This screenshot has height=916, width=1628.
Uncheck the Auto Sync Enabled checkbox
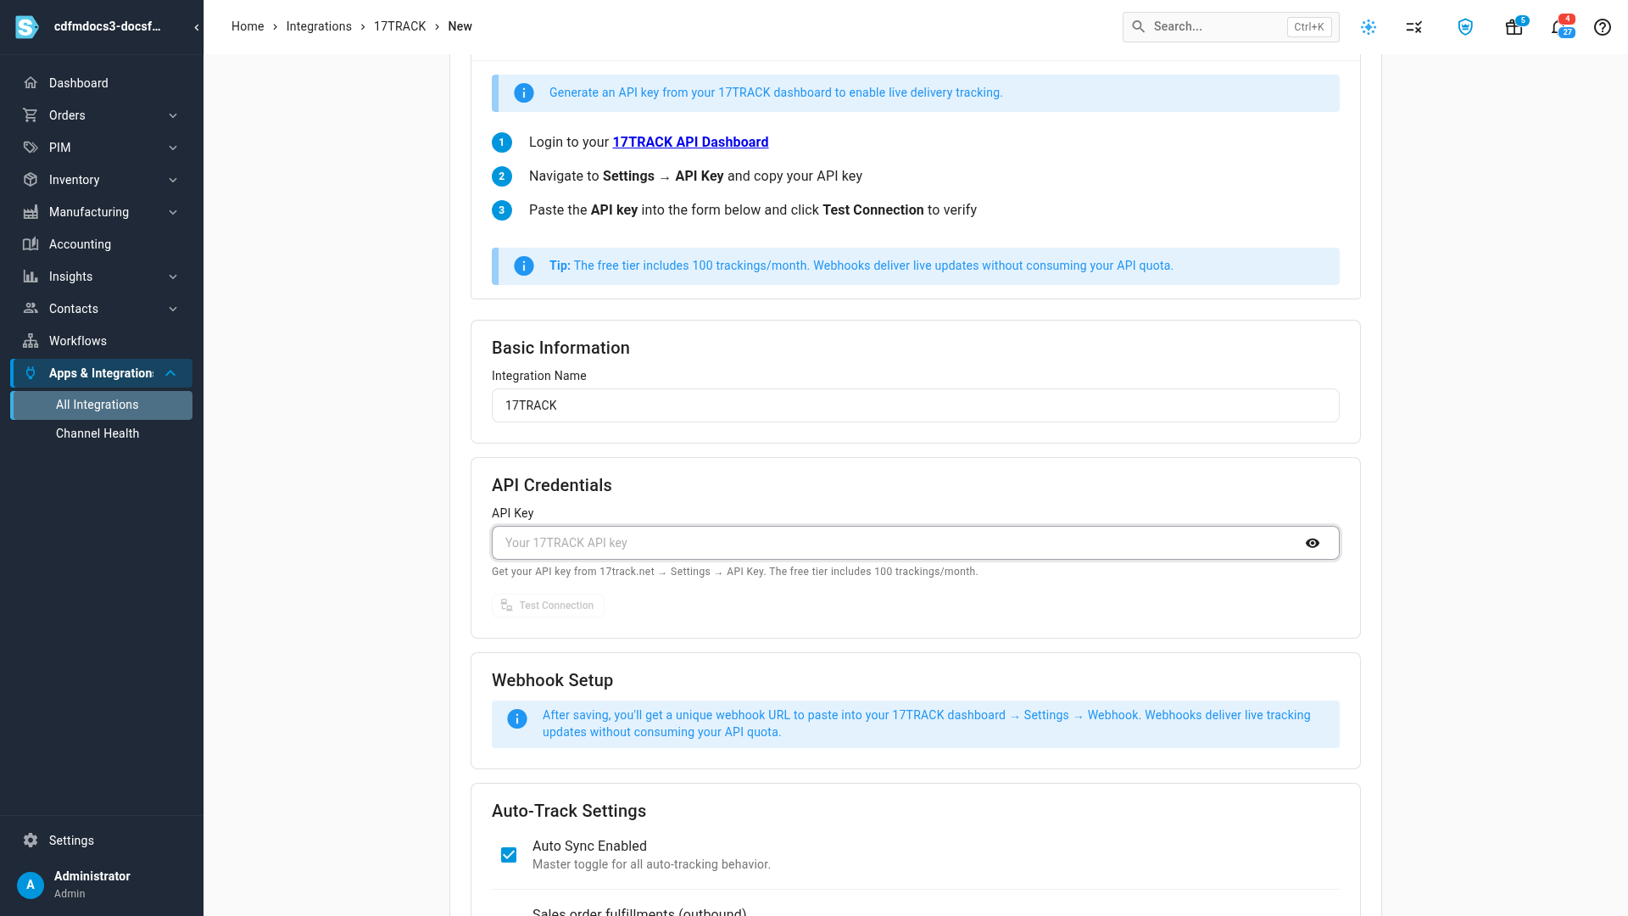509,855
